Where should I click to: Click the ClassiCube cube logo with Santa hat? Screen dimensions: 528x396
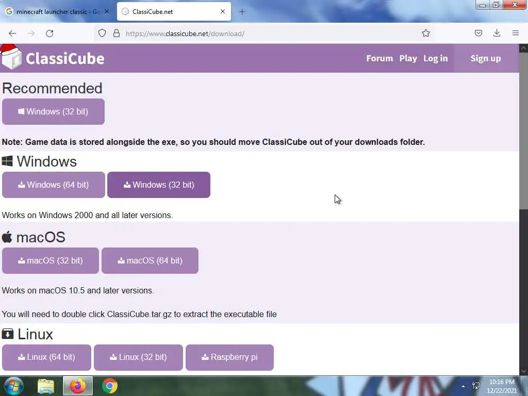click(x=11, y=57)
